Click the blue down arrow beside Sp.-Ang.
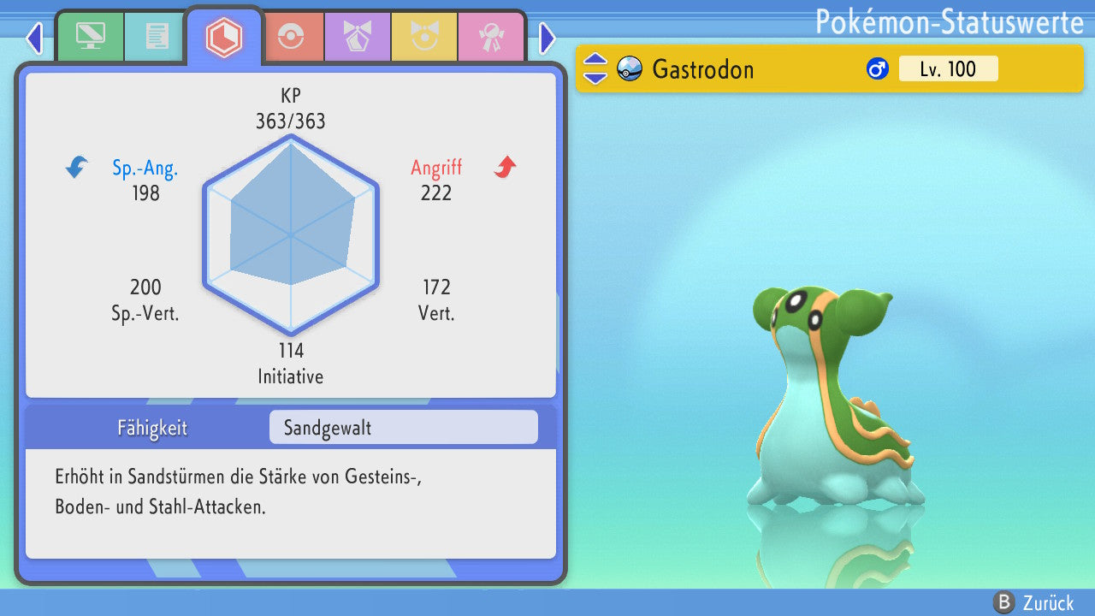The height and width of the screenshot is (616, 1095). coord(77,168)
